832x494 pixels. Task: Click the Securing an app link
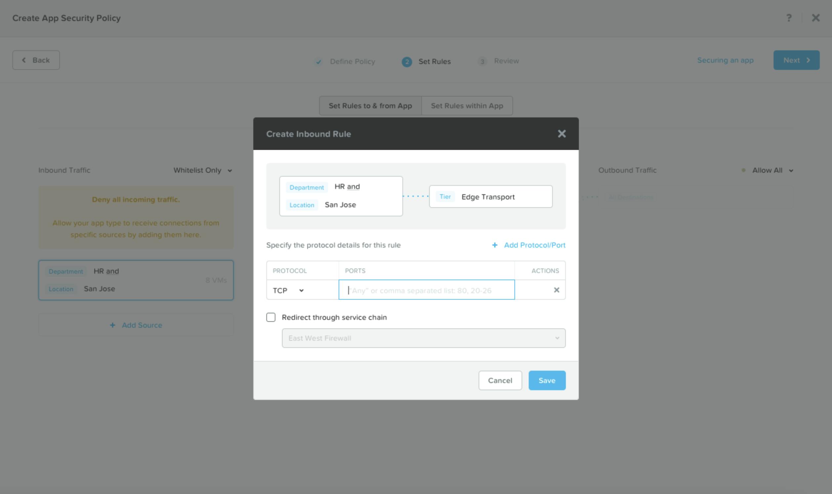coord(726,60)
